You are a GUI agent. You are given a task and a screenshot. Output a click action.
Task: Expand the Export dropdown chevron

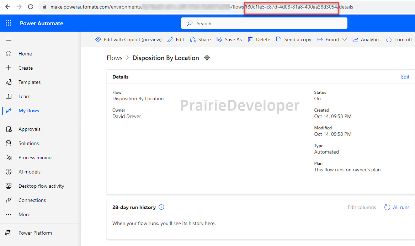344,39
